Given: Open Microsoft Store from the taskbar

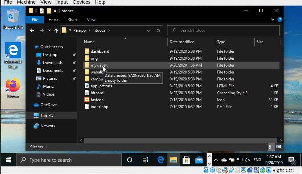Looking at the screenshot, I should (x=186, y=160).
